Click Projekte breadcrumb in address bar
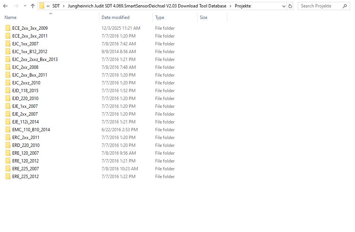355x232 pixels. point(243,6)
